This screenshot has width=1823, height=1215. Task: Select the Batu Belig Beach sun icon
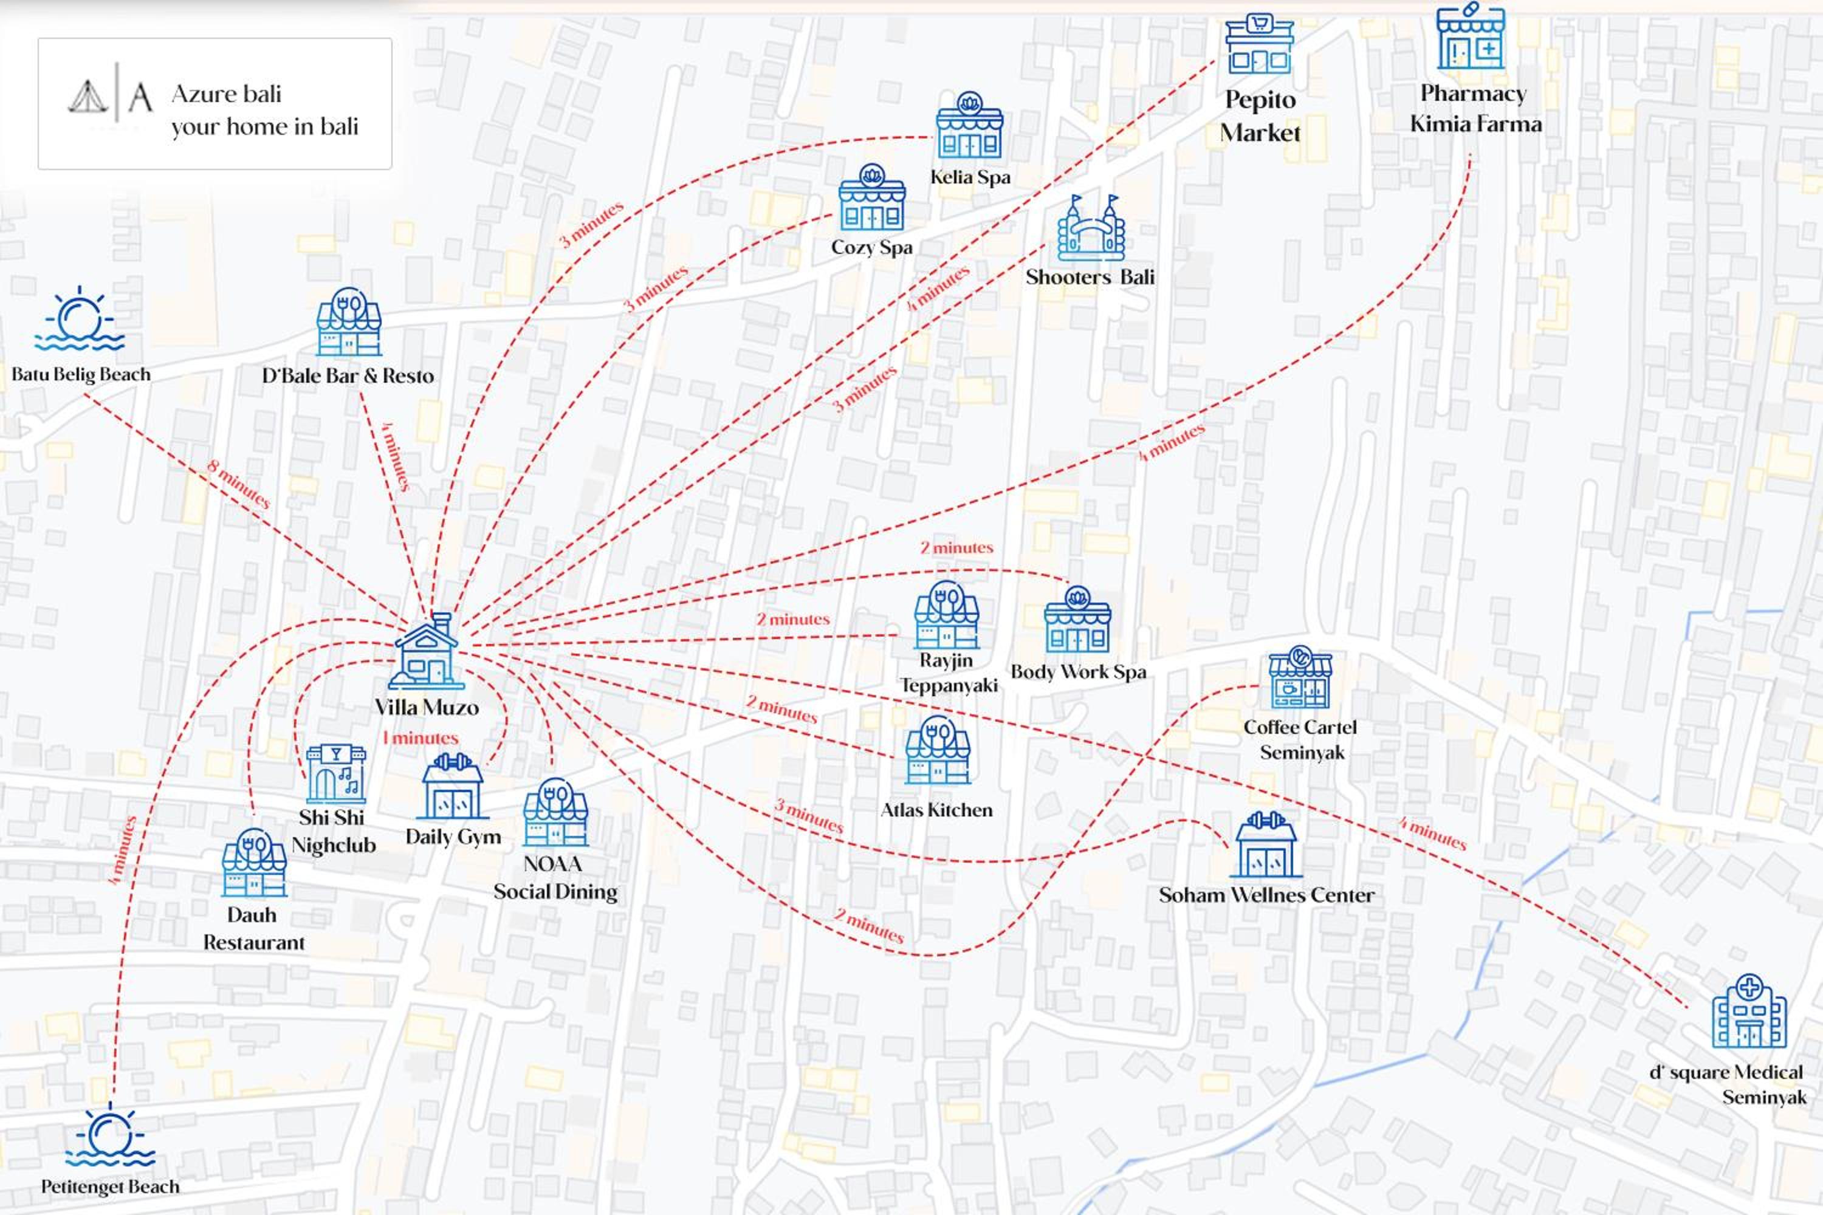(79, 318)
